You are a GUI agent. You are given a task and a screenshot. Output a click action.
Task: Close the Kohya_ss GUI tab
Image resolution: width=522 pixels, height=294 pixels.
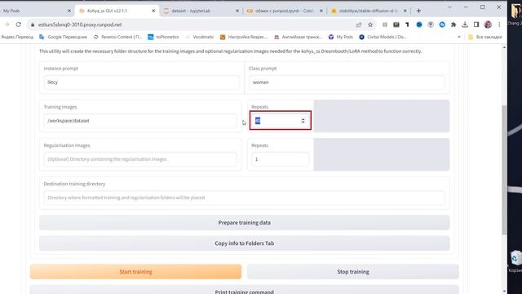pos(153,11)
